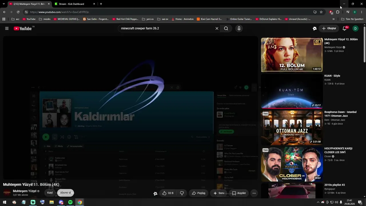This screenshot has height=206, width=366.
Task: Dislike the video with thumbs down
Action: point(182,193)
